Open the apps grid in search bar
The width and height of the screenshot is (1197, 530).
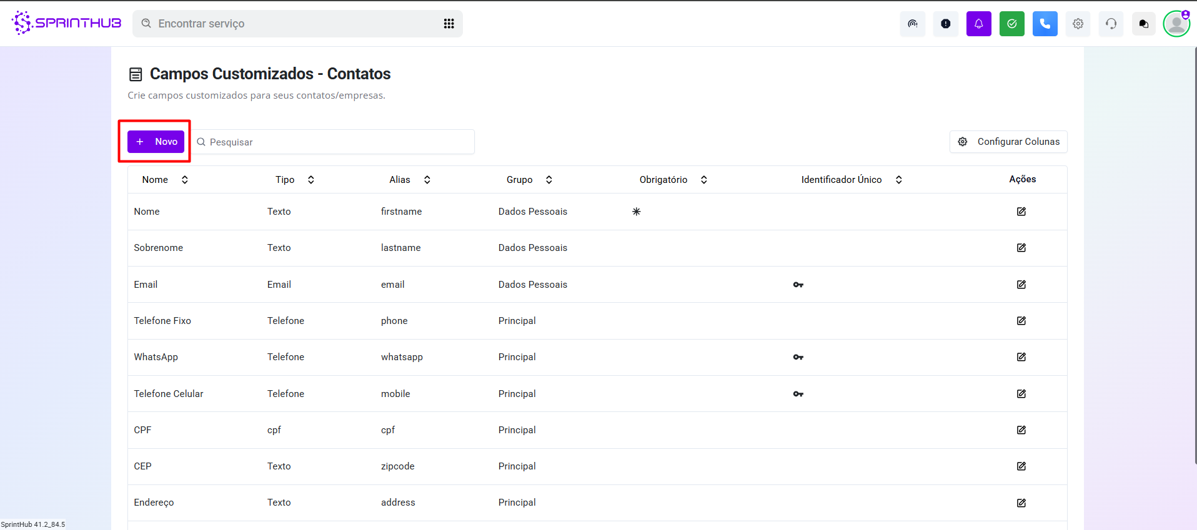pos(449,24)
